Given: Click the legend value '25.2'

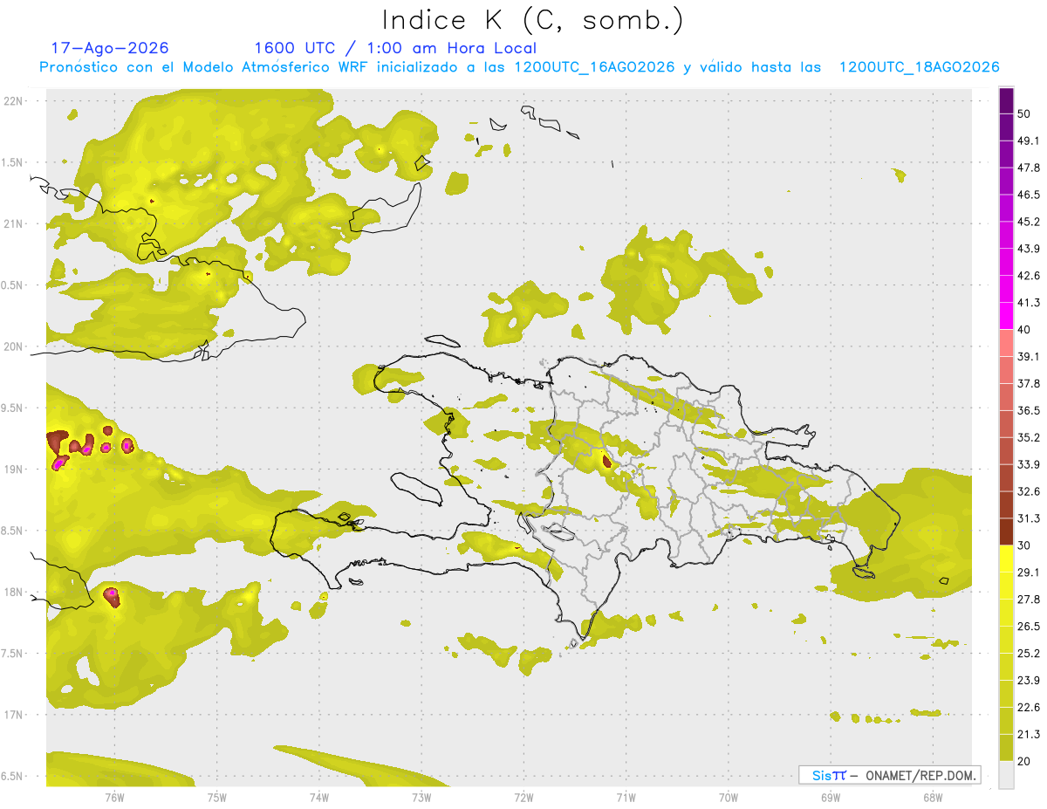Looking at the screenshot, I should (x=1029, y=654).
